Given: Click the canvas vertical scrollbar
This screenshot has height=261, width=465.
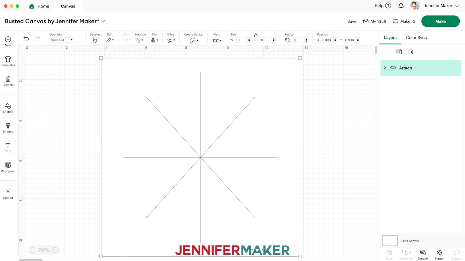Looking at the screenshot, I should point(376,50).
